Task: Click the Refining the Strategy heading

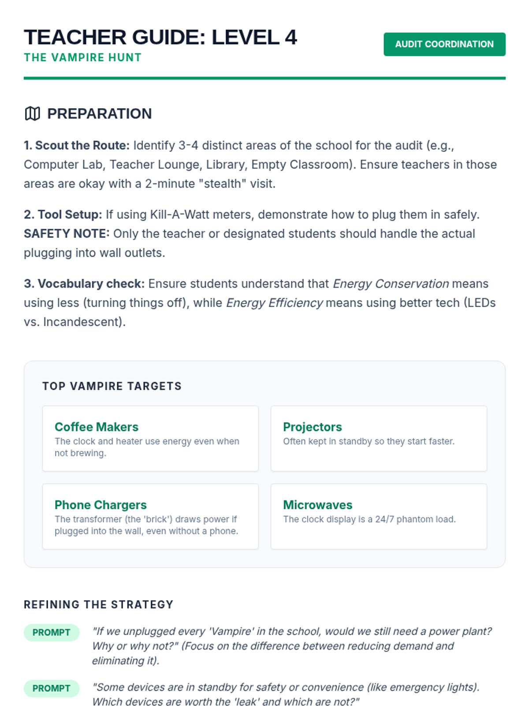Action: (99, 605)
